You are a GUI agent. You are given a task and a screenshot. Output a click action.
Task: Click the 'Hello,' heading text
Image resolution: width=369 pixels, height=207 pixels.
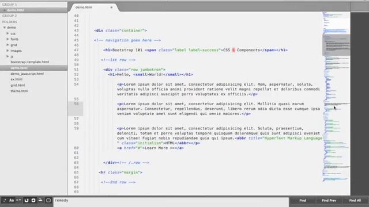coord(124,75)
